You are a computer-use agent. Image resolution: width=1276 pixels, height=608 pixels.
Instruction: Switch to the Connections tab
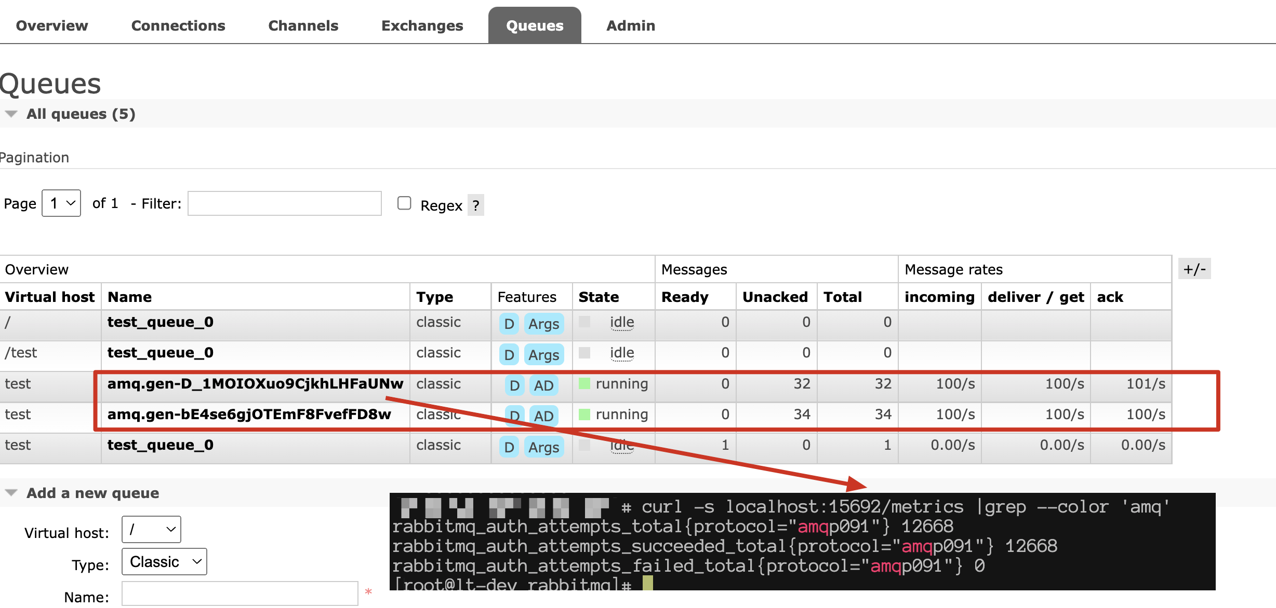pyautogui.click(x=178, y=25)
